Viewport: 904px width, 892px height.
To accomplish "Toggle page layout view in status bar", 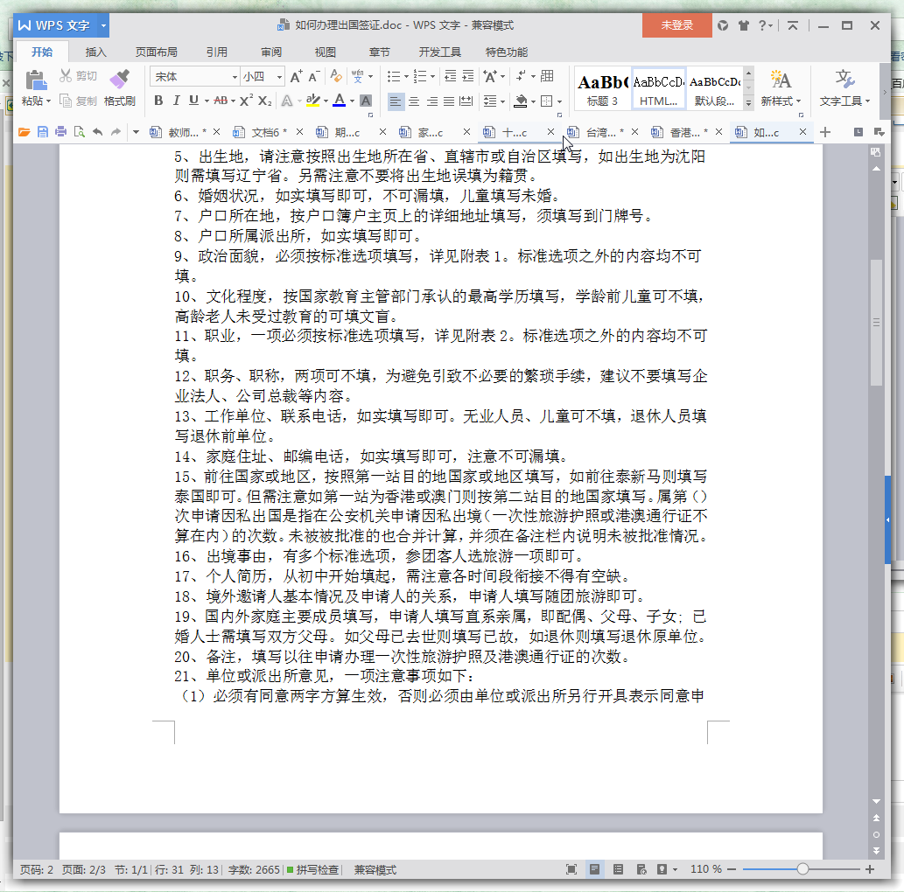I will [x=594, y=869].
